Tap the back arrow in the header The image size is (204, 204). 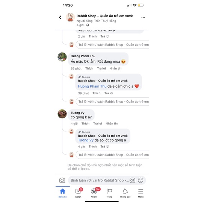[60, 17]
